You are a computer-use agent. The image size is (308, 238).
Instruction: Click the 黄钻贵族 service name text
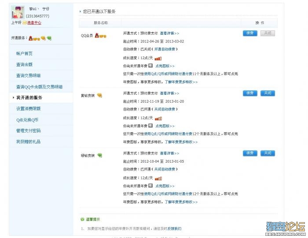[x=88, y=96]
